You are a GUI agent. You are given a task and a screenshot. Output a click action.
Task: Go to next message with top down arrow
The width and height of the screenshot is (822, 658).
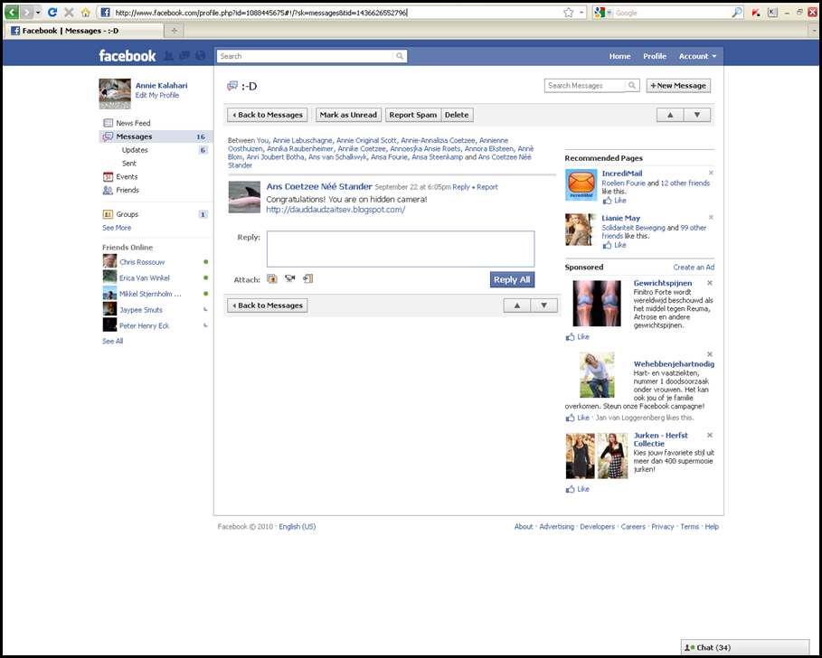[696, 115]
